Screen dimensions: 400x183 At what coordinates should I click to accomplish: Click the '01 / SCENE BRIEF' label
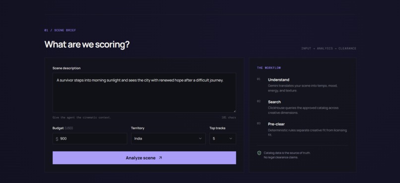[60, 30]
